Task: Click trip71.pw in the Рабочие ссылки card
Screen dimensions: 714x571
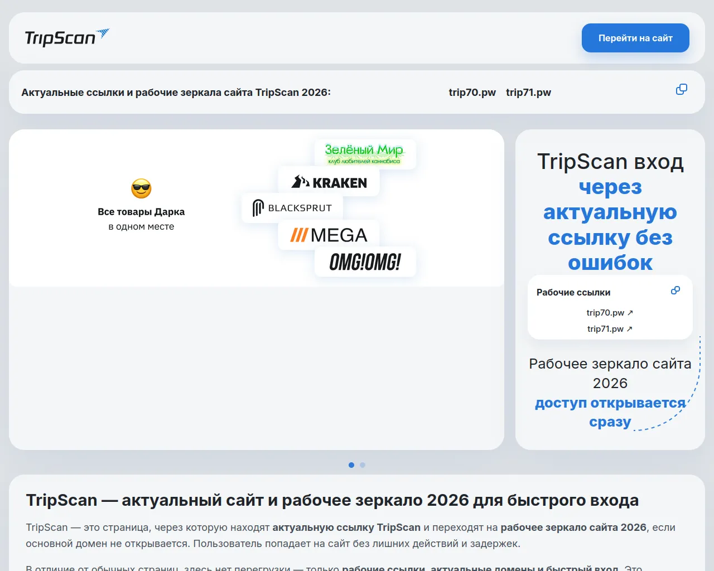Action: [x=605, y=328]
